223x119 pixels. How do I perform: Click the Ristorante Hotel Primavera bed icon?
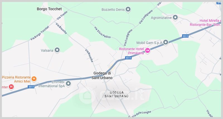147,51
